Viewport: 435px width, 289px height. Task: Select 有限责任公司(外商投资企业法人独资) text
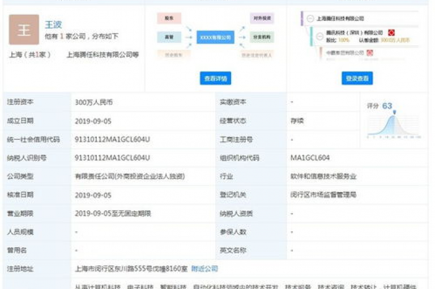pos(130,176)
